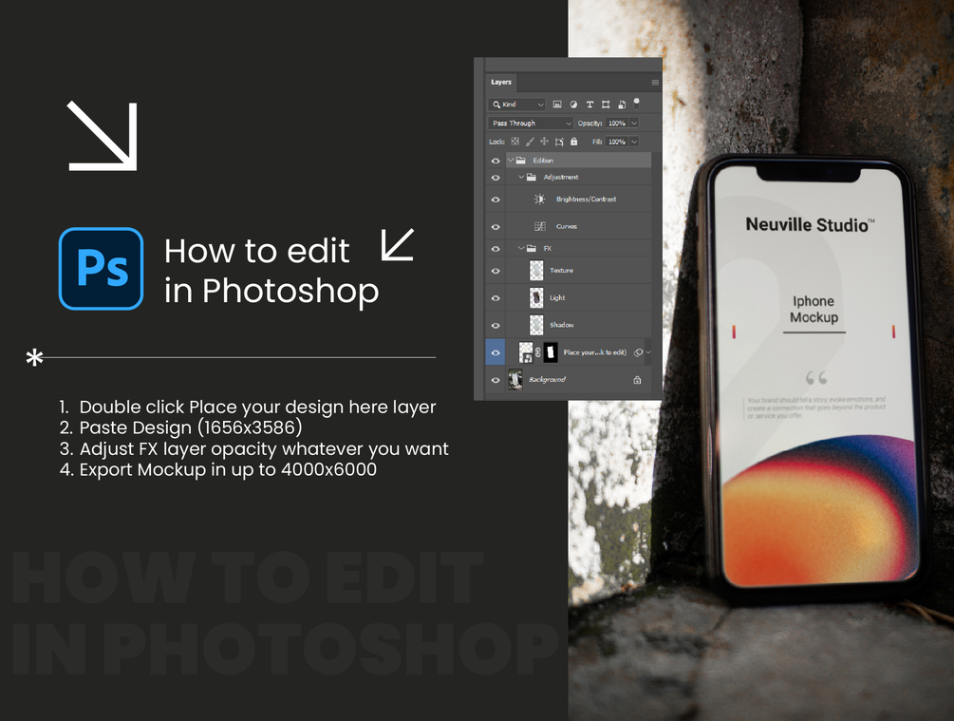Select the Light layer thumbnail

[536, 297]
